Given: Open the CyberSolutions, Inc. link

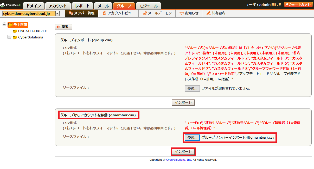Looking at the screenshot, I should pos(179,160).
